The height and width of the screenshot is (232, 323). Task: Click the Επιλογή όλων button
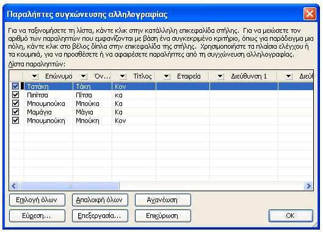(37, 200)
